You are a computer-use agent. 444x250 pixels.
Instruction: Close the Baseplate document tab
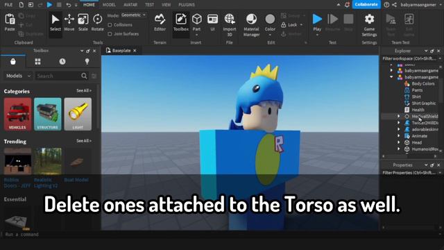click(x=135, y=51)
